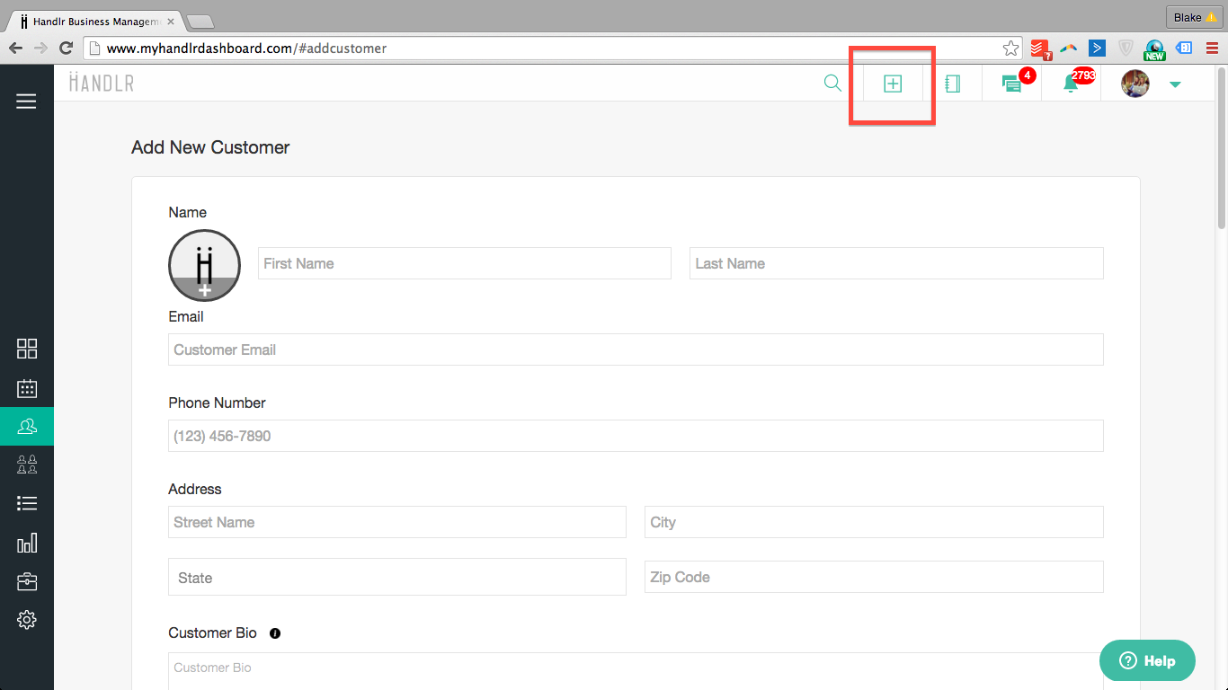
Task: Select the list icon in sidebar menu
Action: tap(27, 503)
